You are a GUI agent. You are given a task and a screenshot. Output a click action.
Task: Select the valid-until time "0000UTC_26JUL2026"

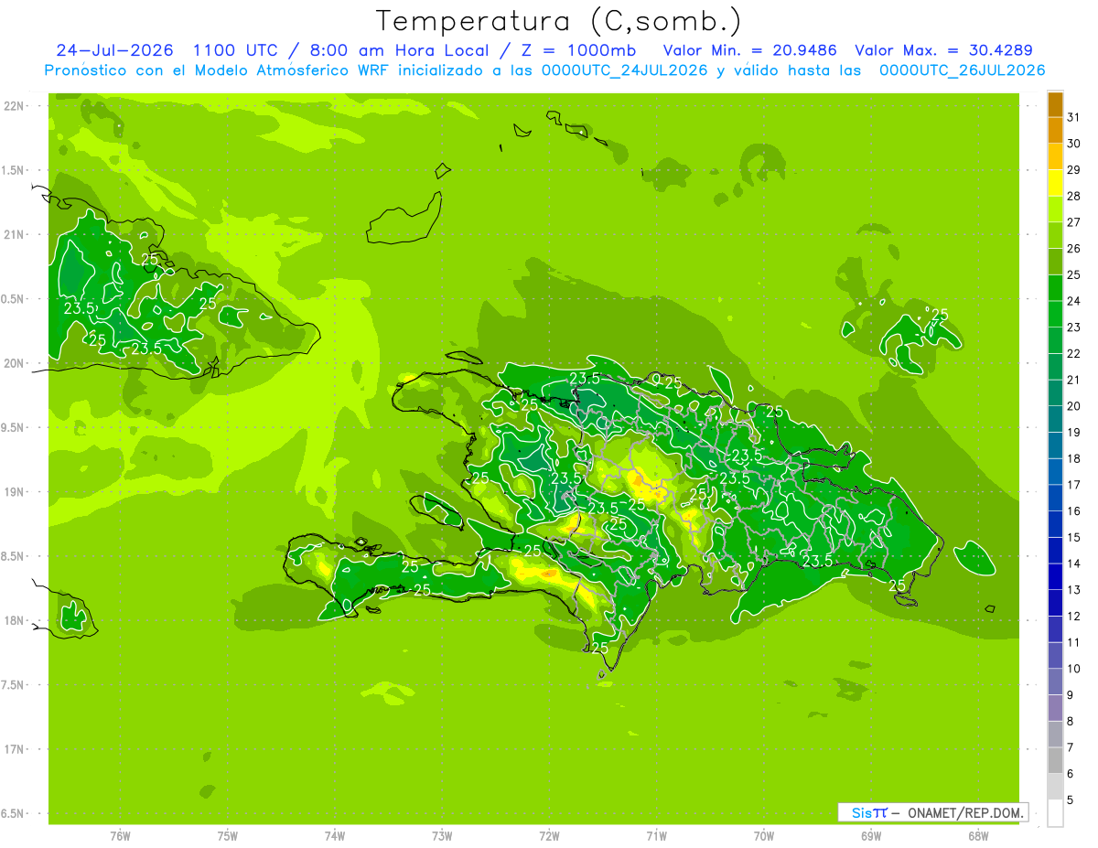pyautogui.click(x=962, y=70)
